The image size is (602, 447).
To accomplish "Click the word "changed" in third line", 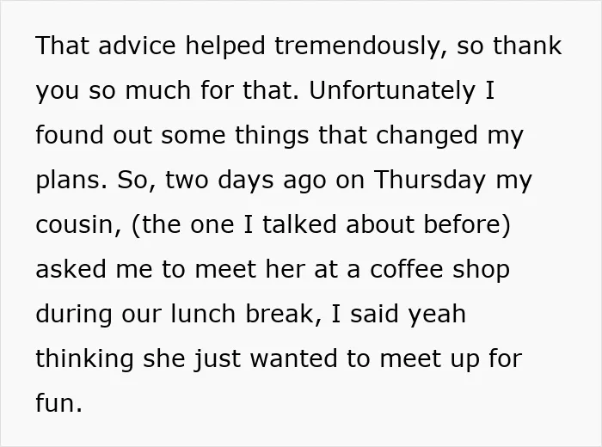I will point(427,135).
